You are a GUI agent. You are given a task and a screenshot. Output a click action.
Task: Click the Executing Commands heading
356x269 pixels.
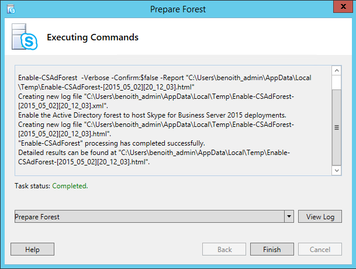click(92, 37)
